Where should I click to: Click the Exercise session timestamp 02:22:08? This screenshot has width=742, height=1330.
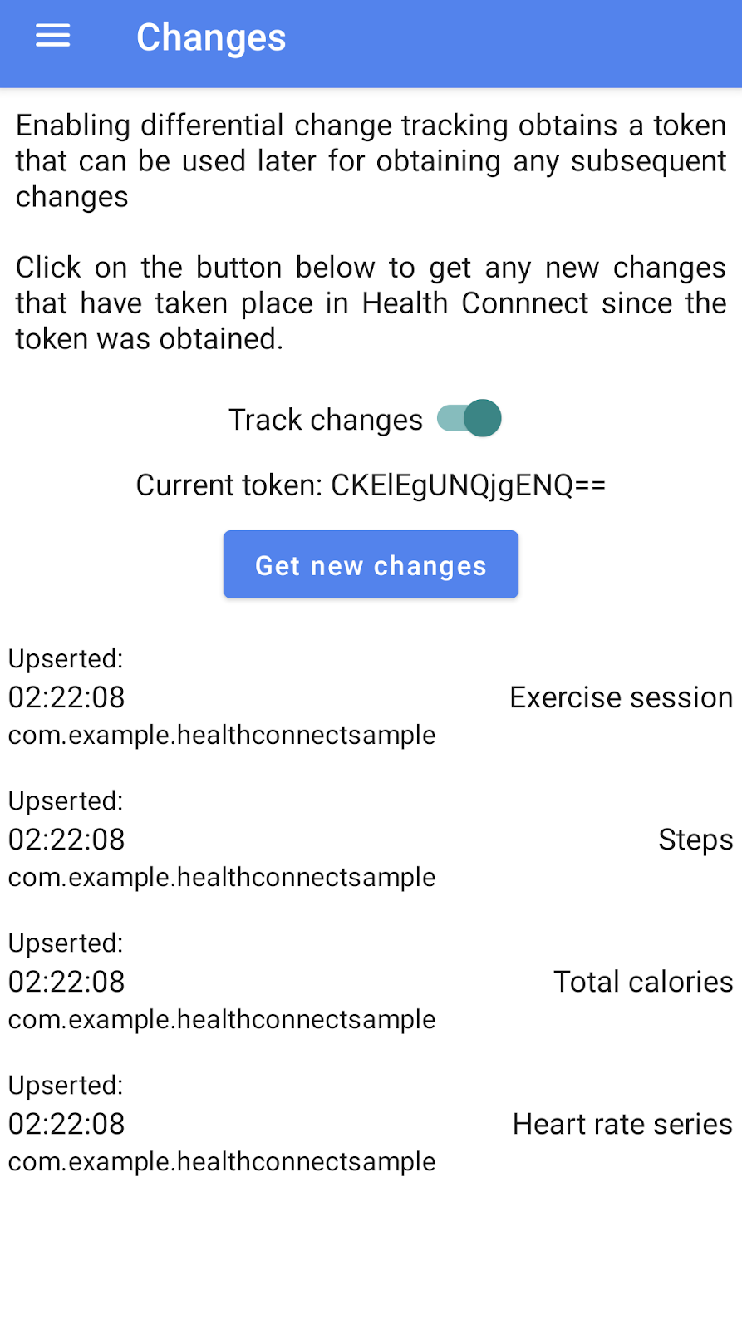(66, 697)
